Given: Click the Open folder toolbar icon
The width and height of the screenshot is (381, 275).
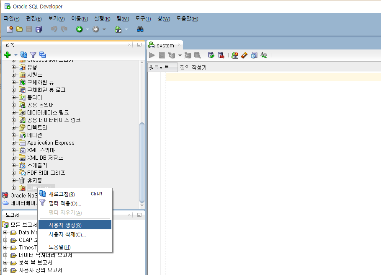Looking at the screenshot, I should coord(19,29).
